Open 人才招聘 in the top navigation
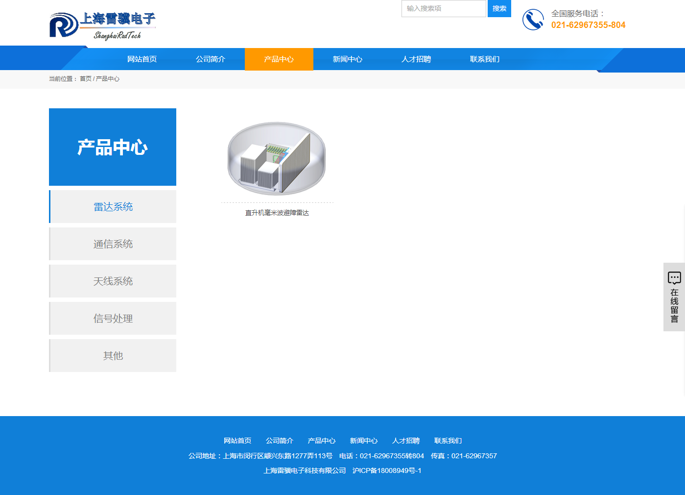Screen dimensions: 685x495 pyautogui.click(x=416, y=59)
